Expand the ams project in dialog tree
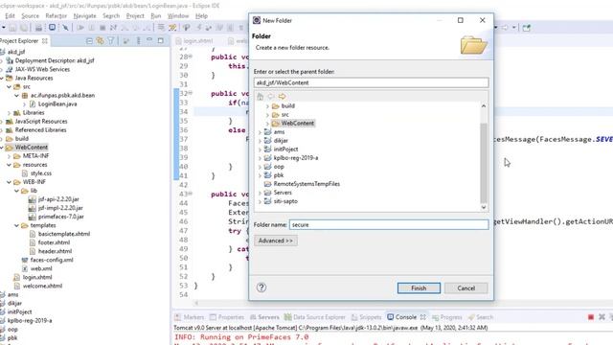This screenshot has height=345, width=613. 260,132
